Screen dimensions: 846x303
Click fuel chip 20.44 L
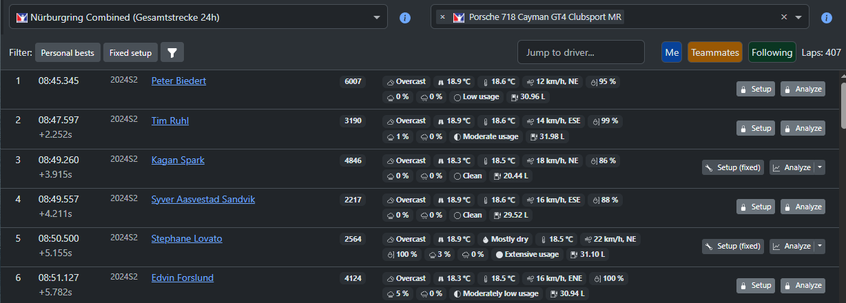coord(510,176)
